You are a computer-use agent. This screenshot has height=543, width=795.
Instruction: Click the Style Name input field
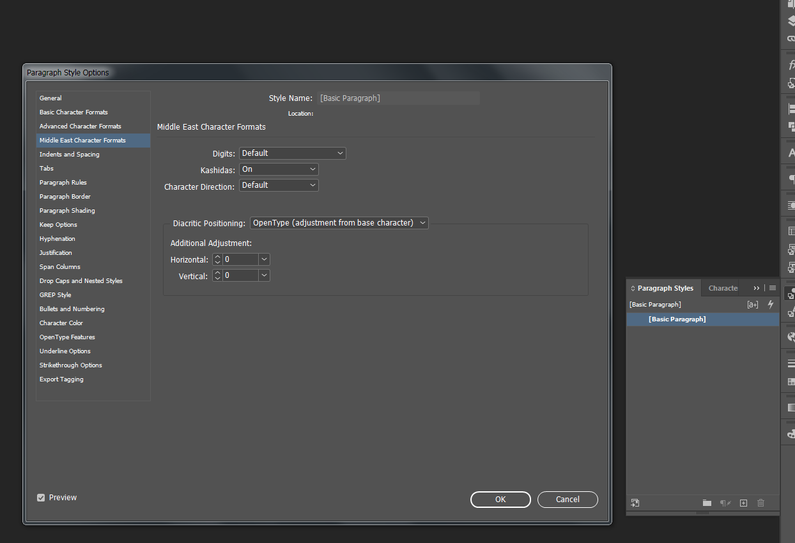[398, 98]
